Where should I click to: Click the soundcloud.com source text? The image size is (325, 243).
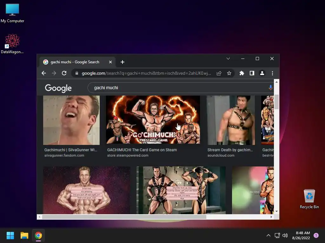coord(221,155)
